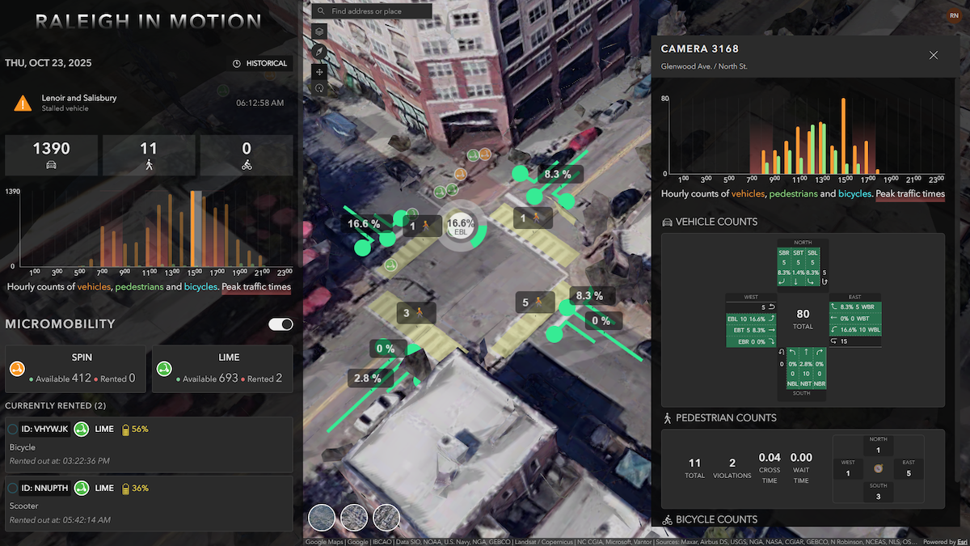This screenshot has height=546, width=970.
Task: Click the compass reset orientation icon
Action: click(x=320, y=51)
